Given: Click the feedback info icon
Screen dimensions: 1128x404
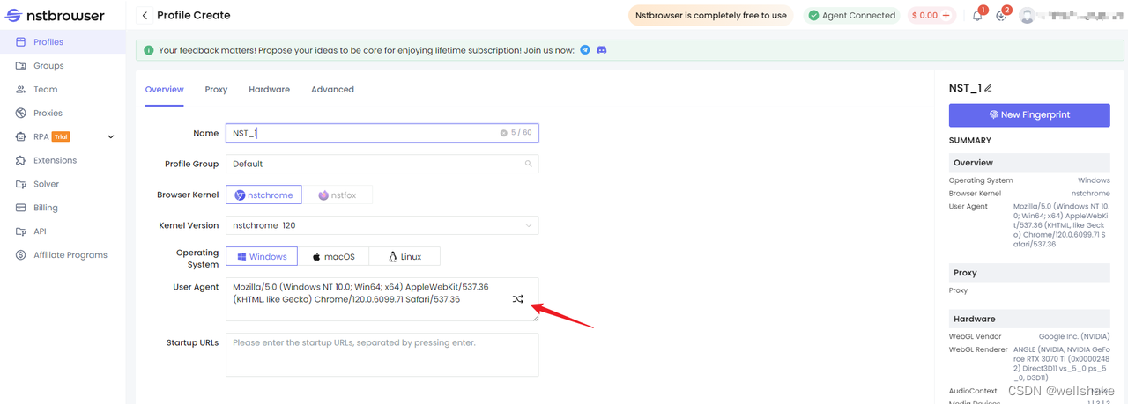Looking at the screenshot, I should point(148,50).
